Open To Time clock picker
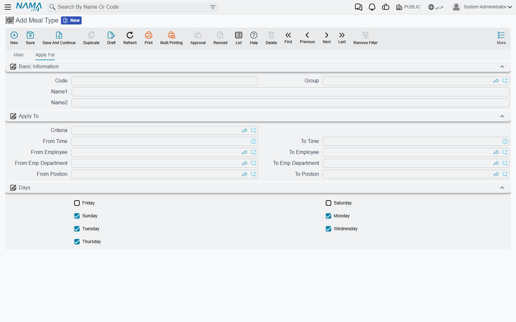The width and height of the screenshot is (516, 322). (505, 141)
